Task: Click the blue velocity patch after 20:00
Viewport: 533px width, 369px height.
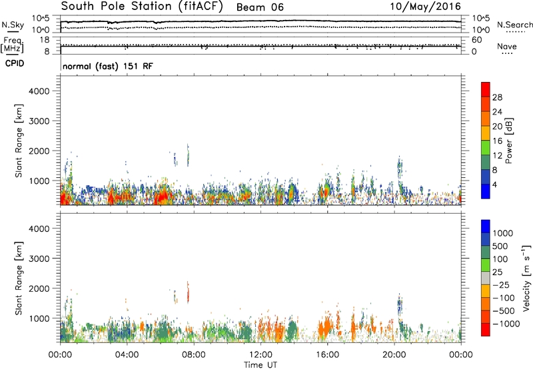Action: [399, 304]
